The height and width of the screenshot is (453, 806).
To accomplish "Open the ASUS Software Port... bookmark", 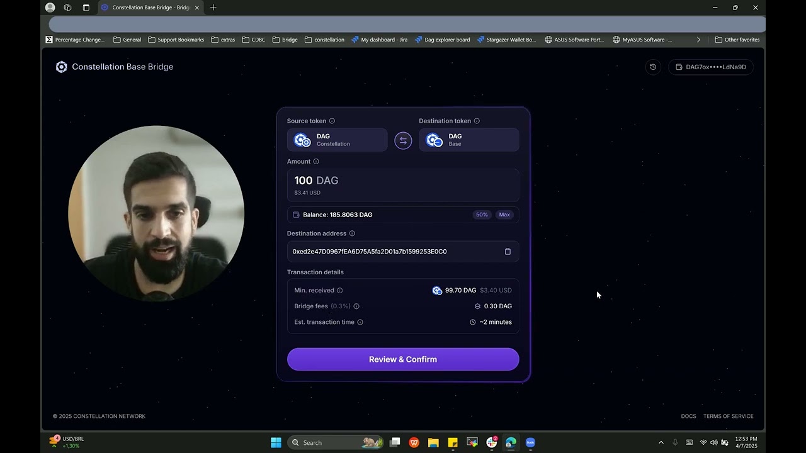I will point(574,40).
